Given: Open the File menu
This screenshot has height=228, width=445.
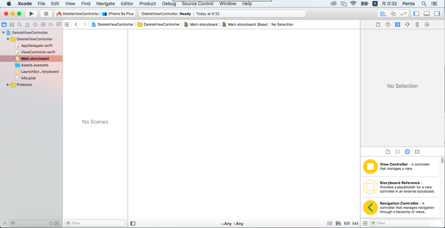Looking at the screenshot, I should pos(42,4).
